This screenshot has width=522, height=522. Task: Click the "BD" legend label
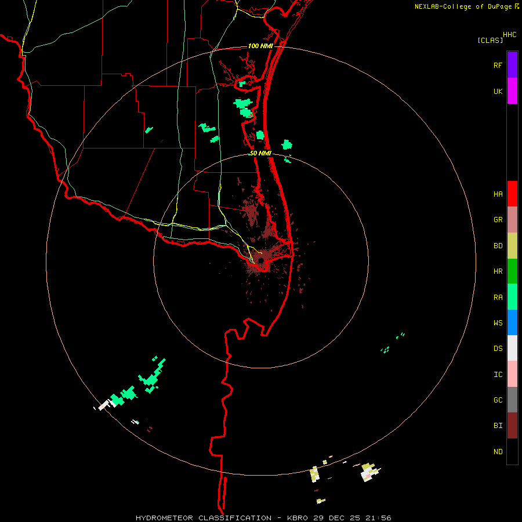(498, 246)
